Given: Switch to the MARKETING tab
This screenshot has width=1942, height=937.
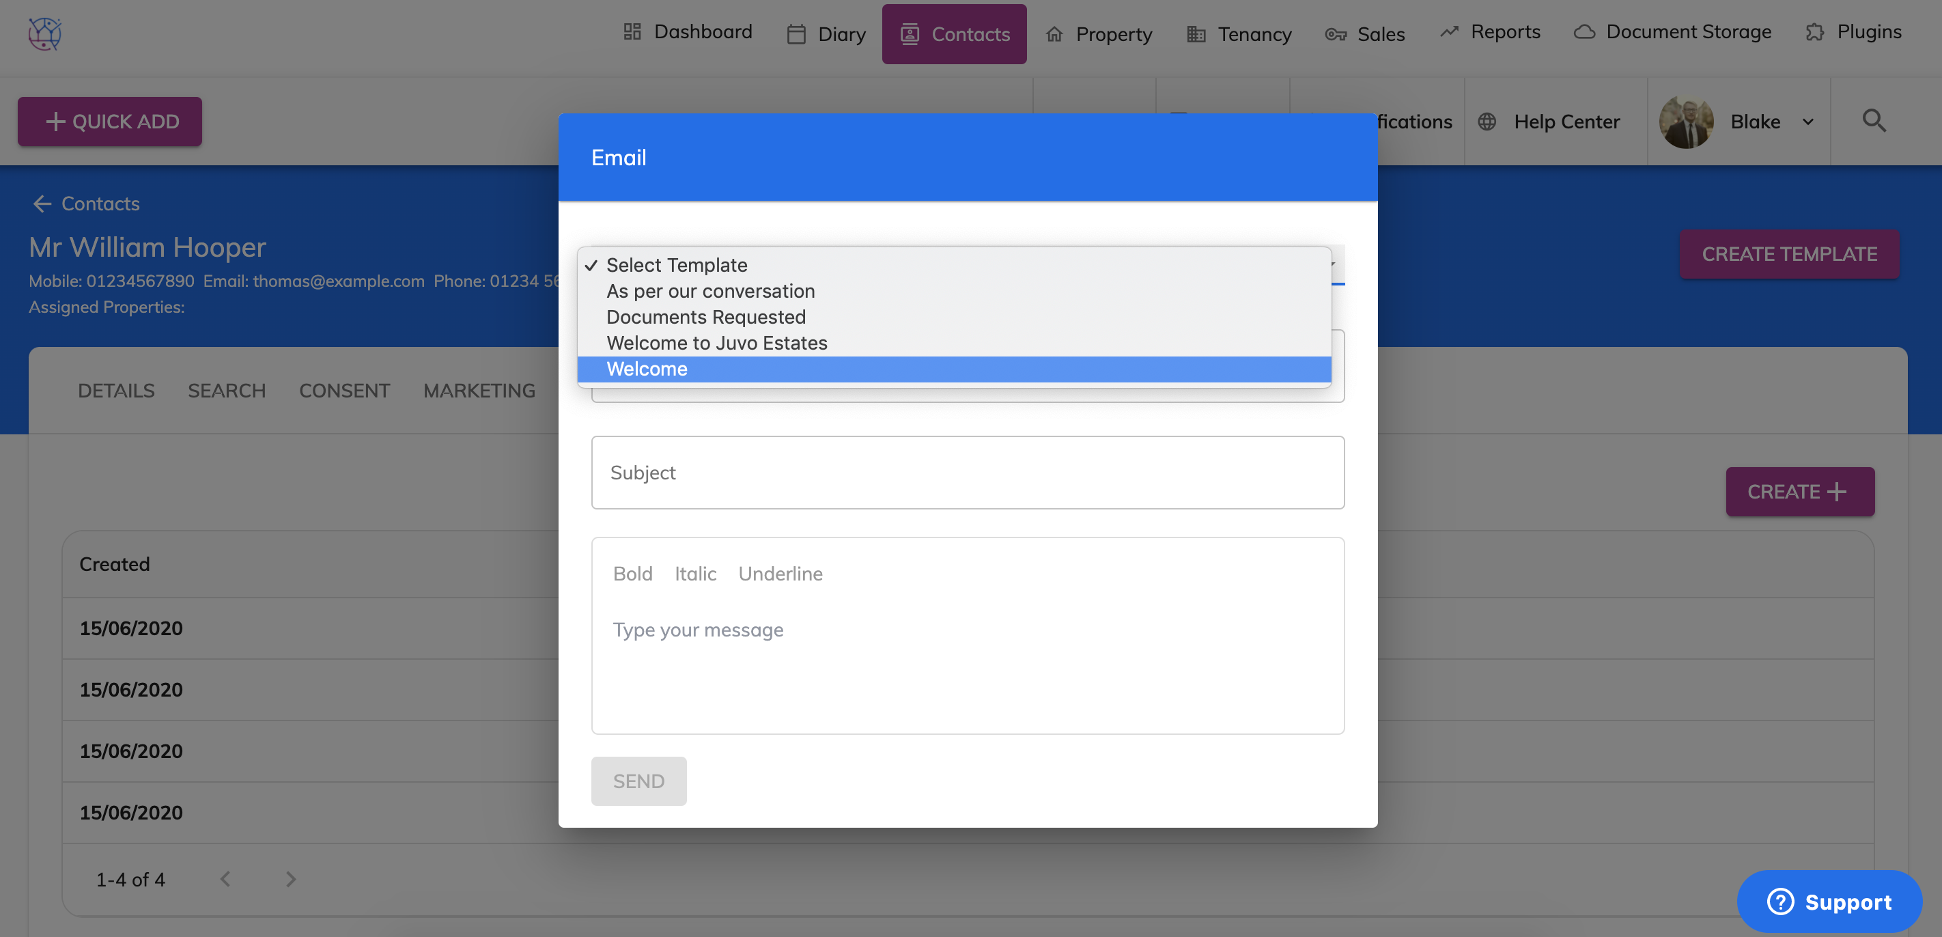Looking at the screenshot, I should pos(479,390).
